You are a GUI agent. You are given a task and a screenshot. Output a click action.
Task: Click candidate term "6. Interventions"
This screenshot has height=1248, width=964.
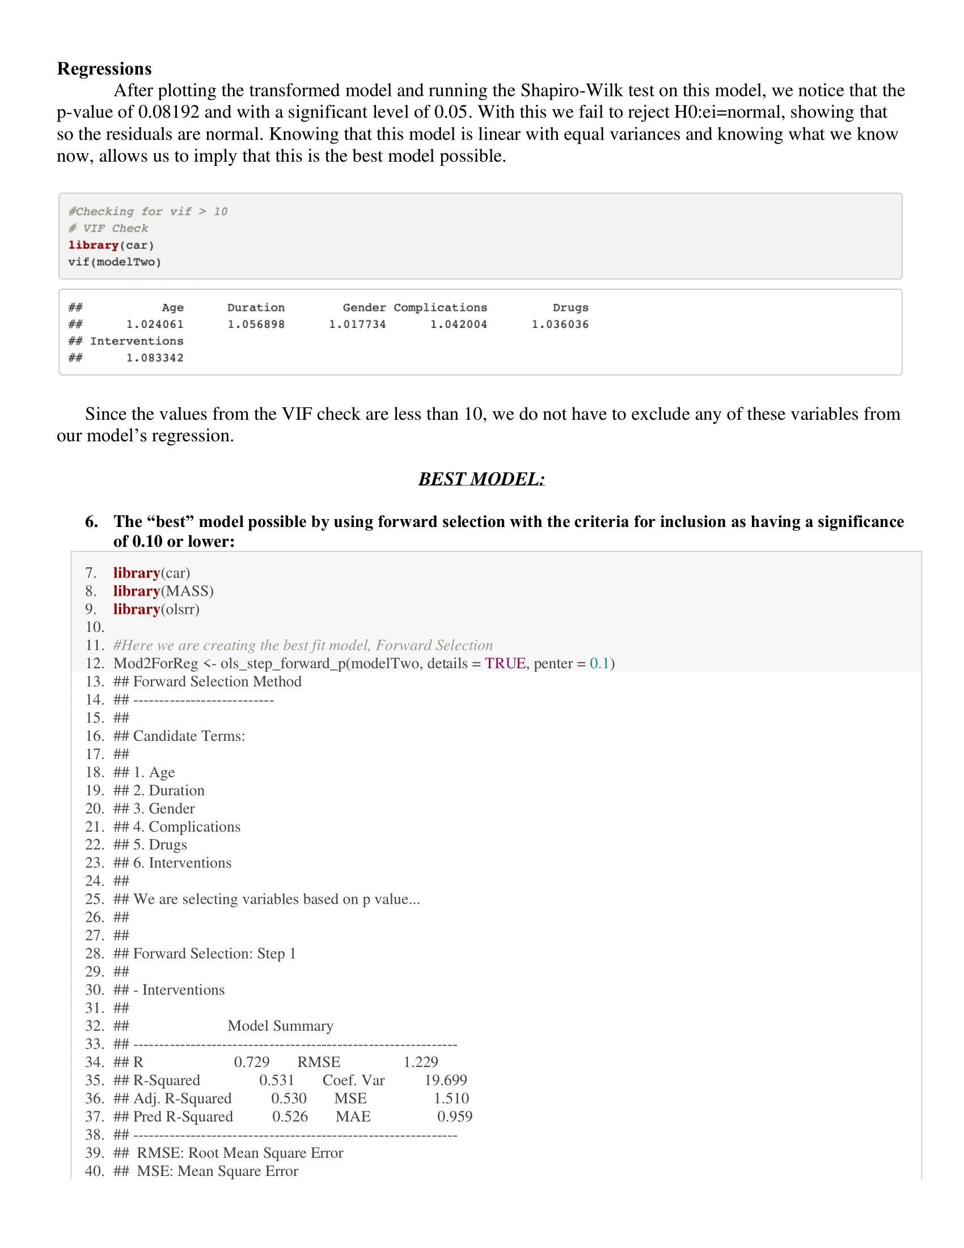[183, 863]
